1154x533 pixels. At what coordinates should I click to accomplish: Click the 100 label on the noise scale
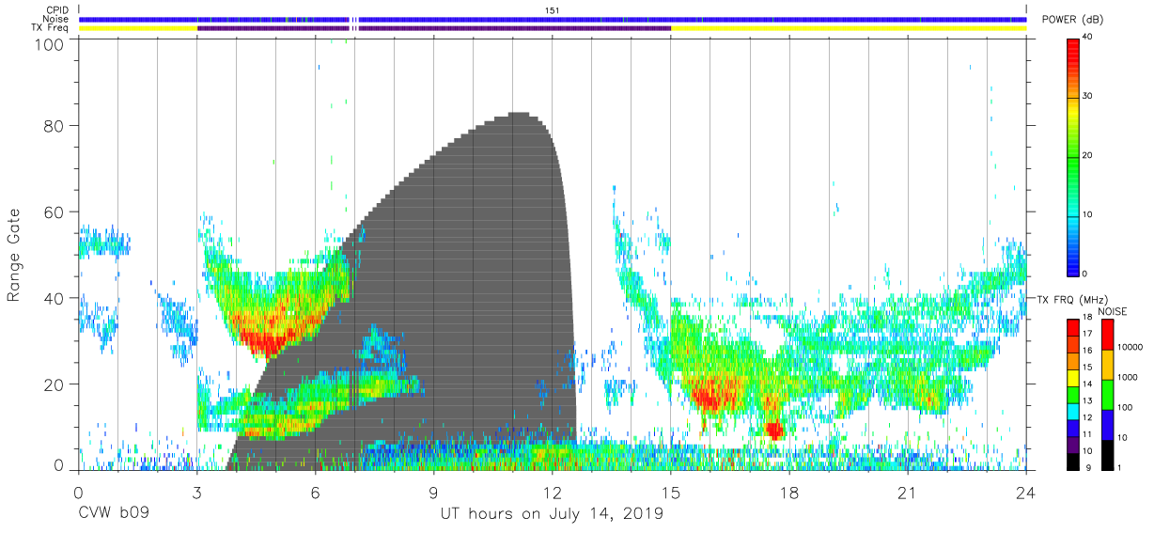[x=1126, y=407]
